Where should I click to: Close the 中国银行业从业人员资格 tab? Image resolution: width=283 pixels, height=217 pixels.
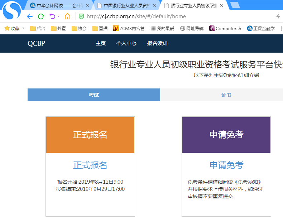[x=154, y=5]
